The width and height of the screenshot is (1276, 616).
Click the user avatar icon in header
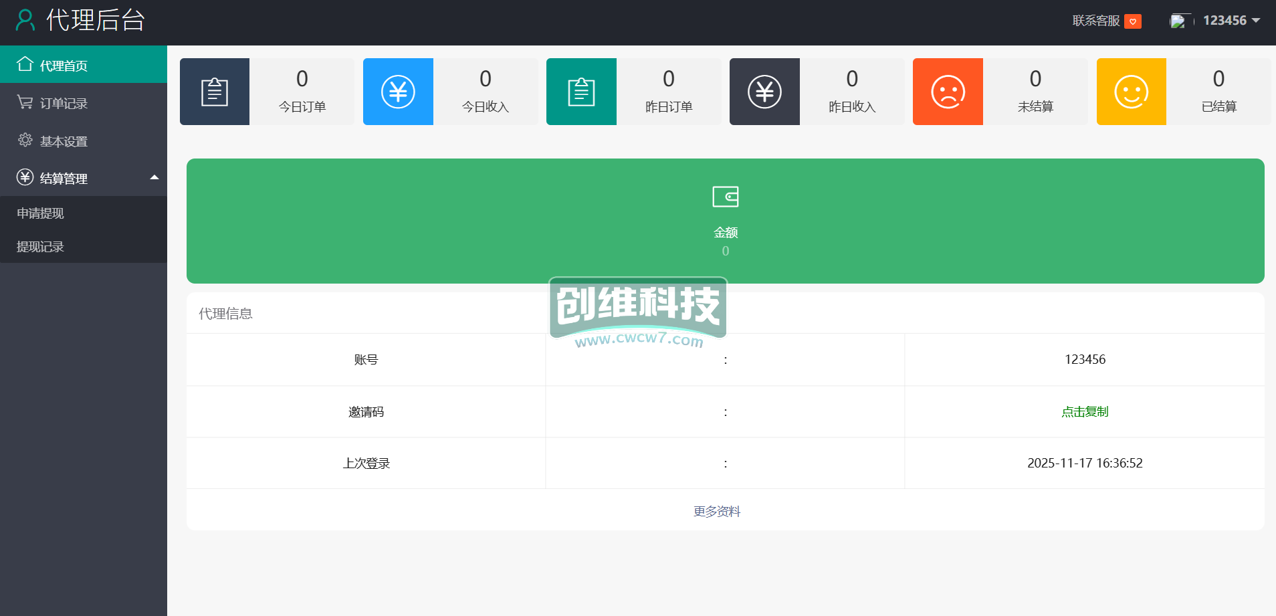1178,21
